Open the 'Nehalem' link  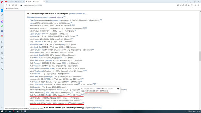click(x=49, y=61)
